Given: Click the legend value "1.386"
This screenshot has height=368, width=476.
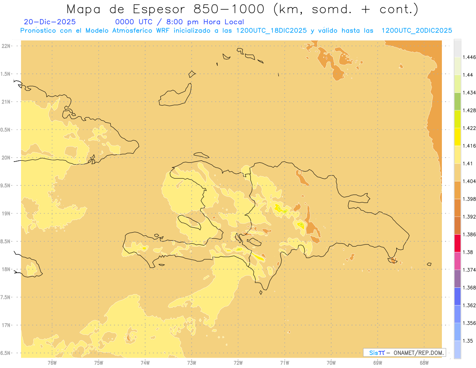Looking at the screenshot, I should click(470, 234).
